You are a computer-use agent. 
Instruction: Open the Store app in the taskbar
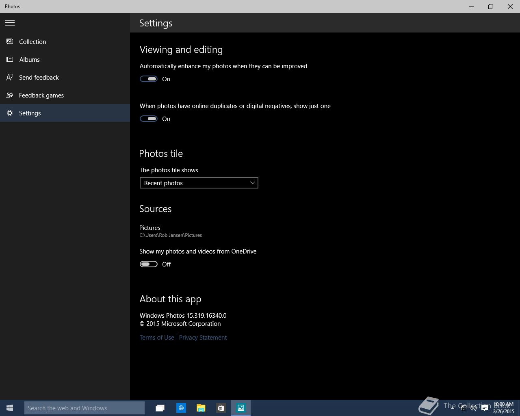coord(221,408)
